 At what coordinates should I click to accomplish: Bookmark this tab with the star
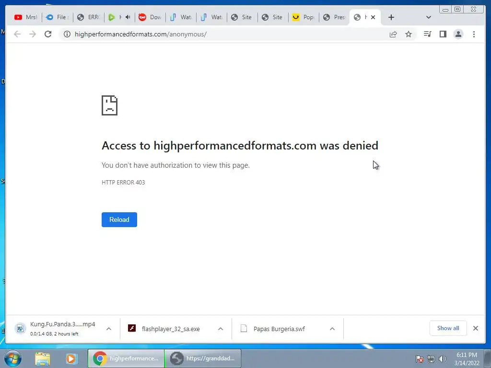pyautogui.click(x=409, y=34)
